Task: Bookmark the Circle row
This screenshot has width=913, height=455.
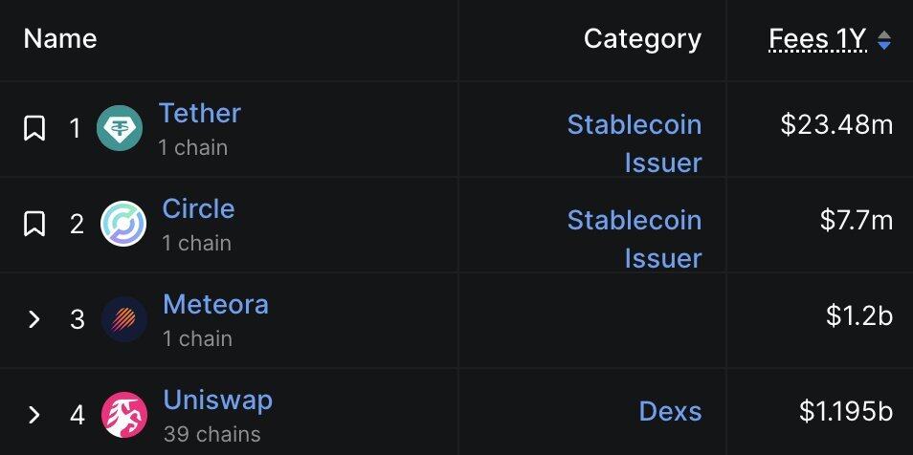Action: click(x=34, y=224)
